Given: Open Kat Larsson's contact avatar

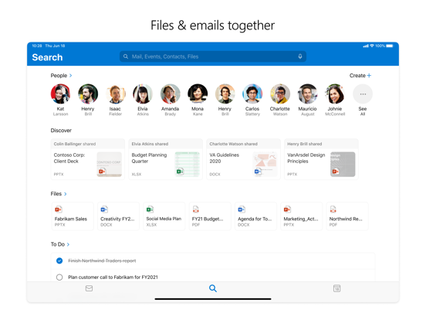Looking at the screenshot, I should click(60, 94).
